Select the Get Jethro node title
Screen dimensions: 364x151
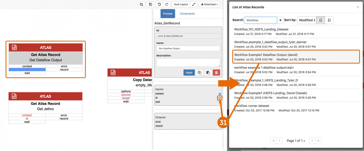(x=45, y=109)
